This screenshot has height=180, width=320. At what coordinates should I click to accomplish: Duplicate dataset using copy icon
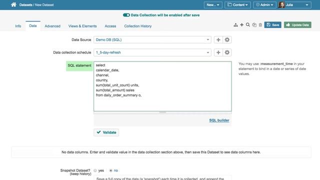click(254, 25)
